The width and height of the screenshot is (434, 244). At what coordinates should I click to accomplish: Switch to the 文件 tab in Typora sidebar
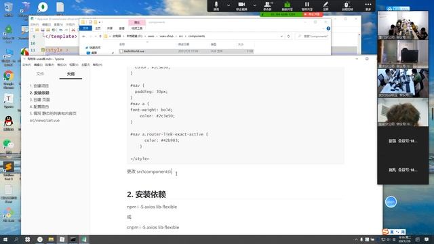pyautogui.click(x=40, y=74)
